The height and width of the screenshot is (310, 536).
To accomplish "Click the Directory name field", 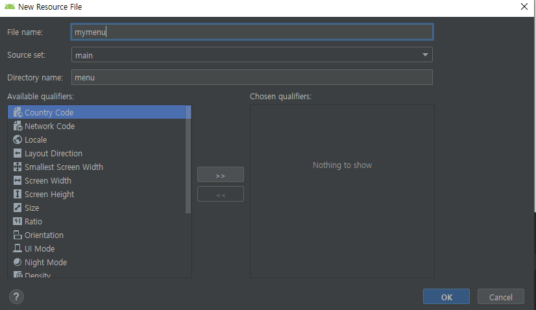I will pos(252,77).
